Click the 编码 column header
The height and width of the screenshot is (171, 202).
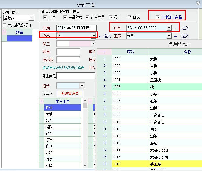(x=130, y=52)
